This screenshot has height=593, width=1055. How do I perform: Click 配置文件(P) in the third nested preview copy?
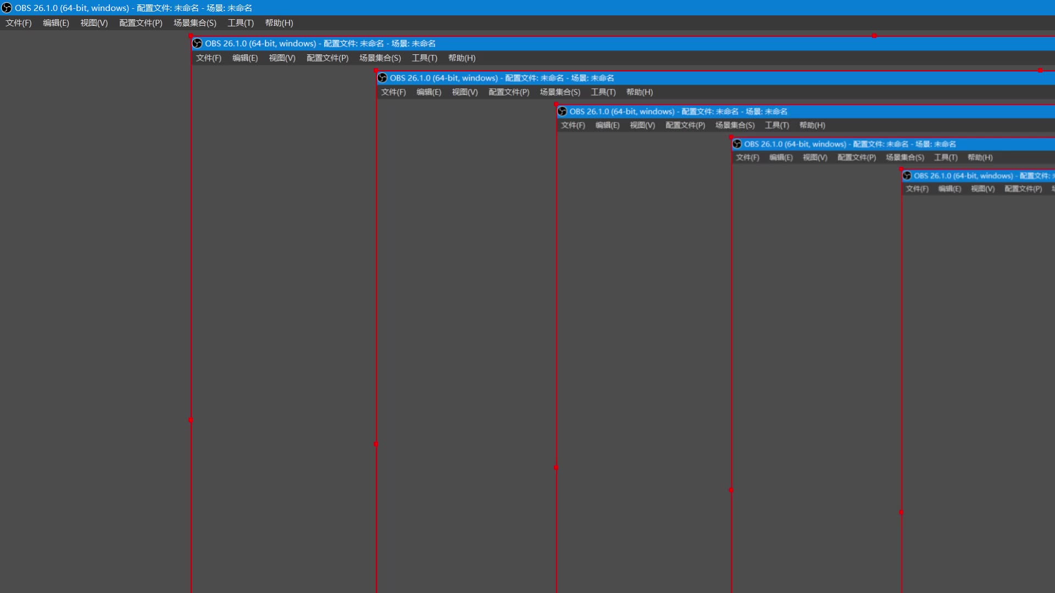point(685,125)
